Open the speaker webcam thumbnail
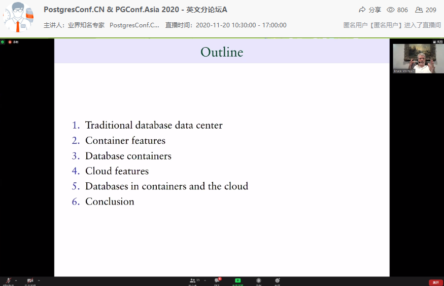The image size is (444, 286). pyautogui.click(x=418, y=59)
